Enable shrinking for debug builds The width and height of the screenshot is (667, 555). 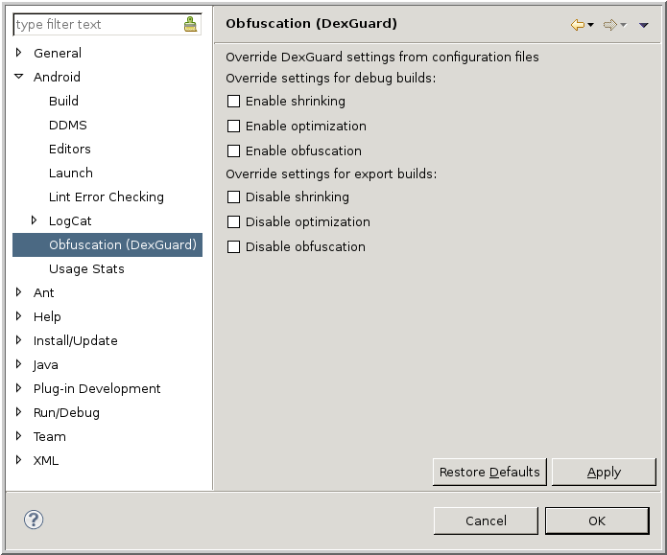tap(233, 101)
